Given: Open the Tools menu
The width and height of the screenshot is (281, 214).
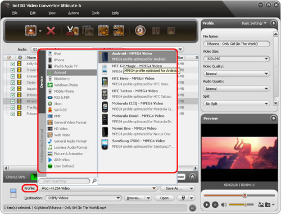Looking at the screenshot, I should tap(96, 13).
